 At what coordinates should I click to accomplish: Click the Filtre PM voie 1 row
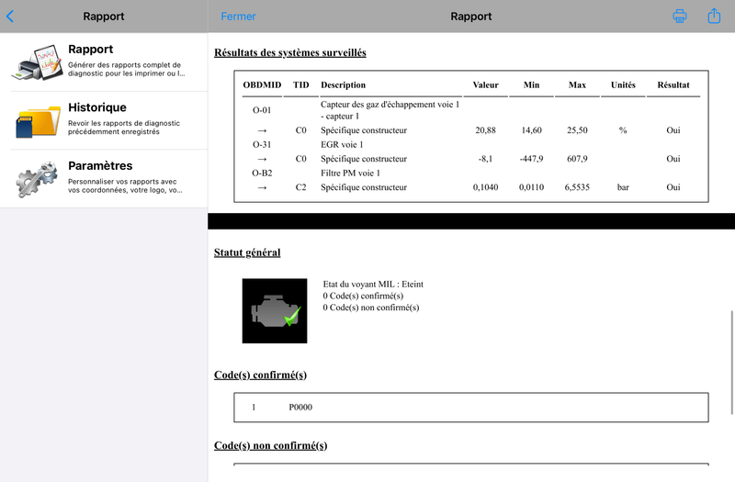pyautogui.click(x=349, y=173)
